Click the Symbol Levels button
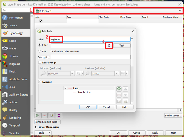 pyautogui.click(x=173, y=116)
